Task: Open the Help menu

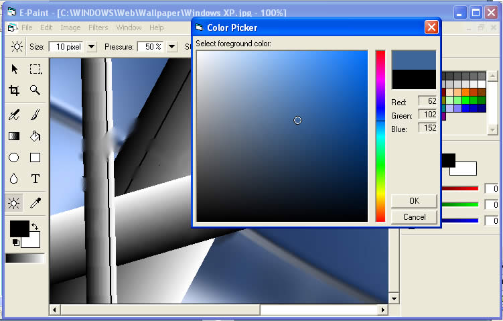Action: pos(156,27)
